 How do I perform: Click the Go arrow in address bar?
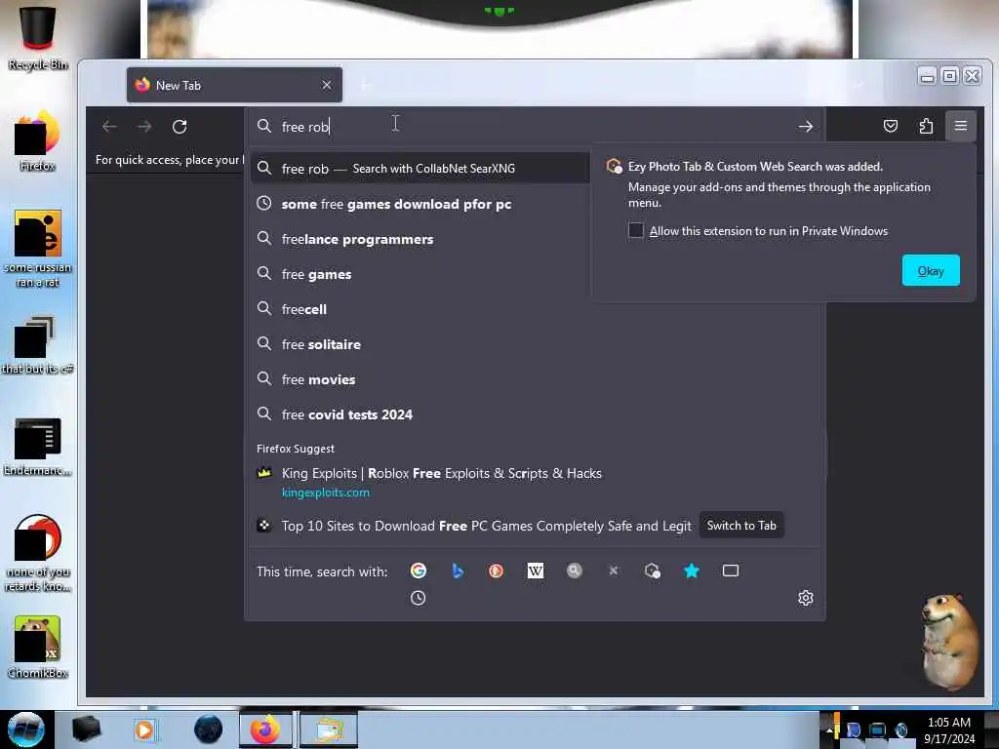point(805,126)
